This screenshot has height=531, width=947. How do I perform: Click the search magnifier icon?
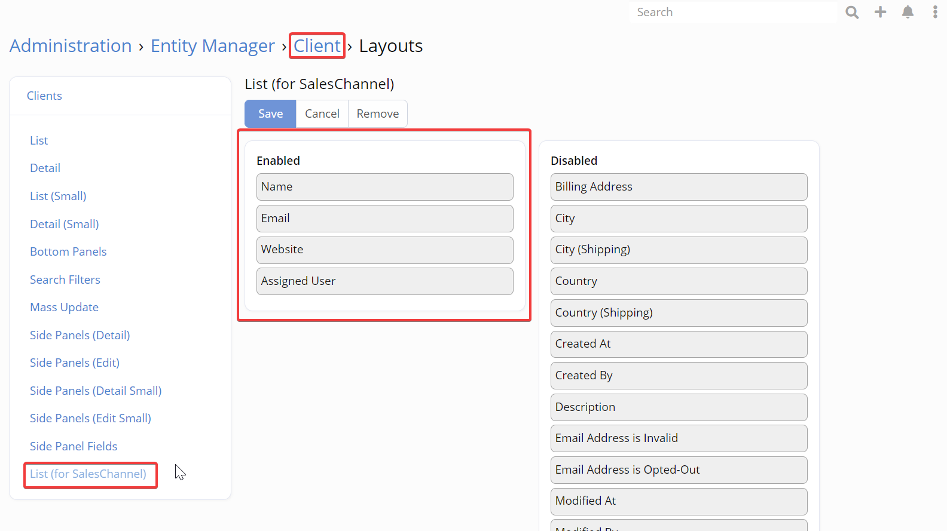[x=852, y=13]
